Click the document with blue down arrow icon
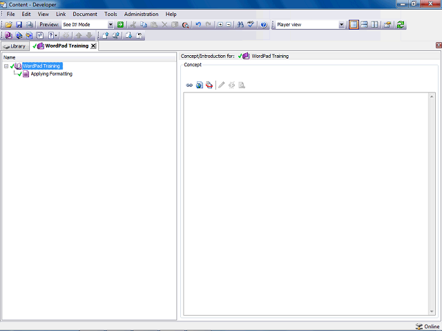 [129, 35]
